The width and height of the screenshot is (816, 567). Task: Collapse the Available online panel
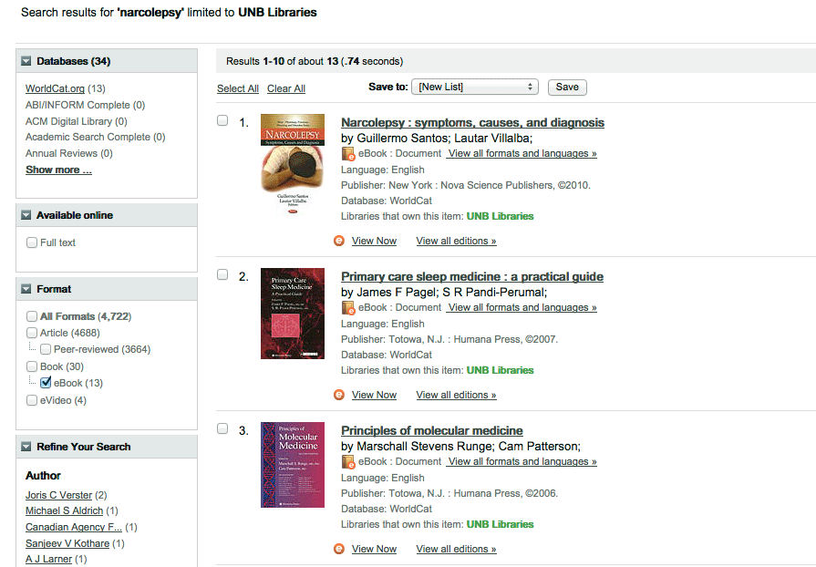(x=26, y=215)
